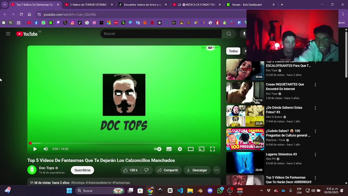Click the #Doctops hashtag
The image size is (348, 196).
pyautogui.click(x=78, y=183)
